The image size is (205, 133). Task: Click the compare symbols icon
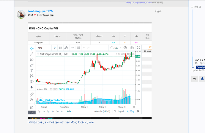(x=66, y=48)
